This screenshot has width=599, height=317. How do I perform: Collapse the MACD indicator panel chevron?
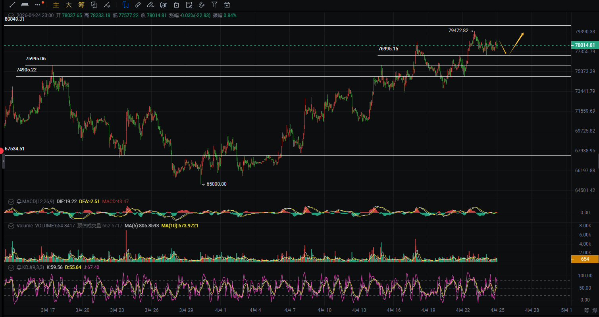tap(11, 202)
